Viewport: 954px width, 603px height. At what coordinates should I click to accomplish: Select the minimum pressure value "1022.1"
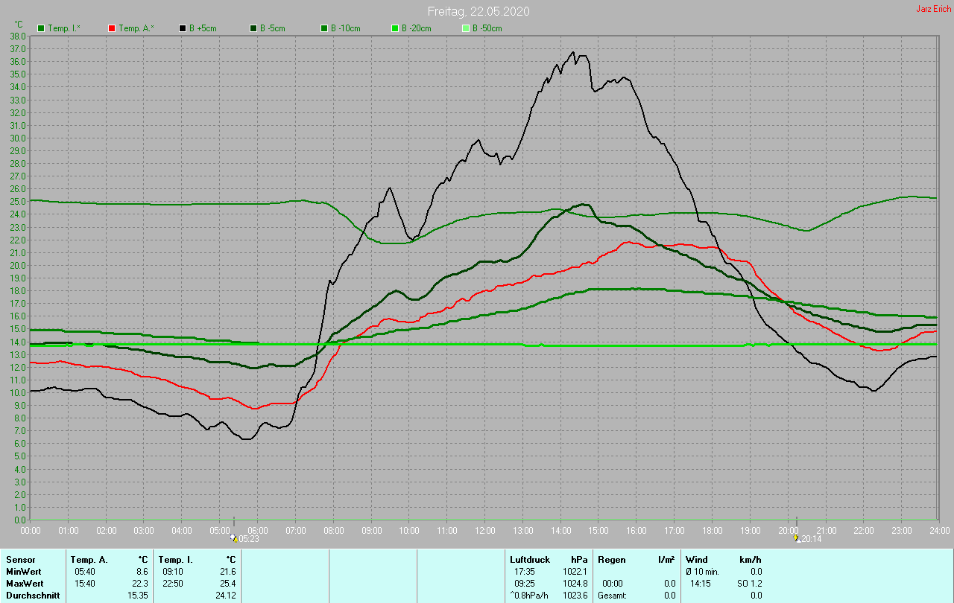click(575, 572)
